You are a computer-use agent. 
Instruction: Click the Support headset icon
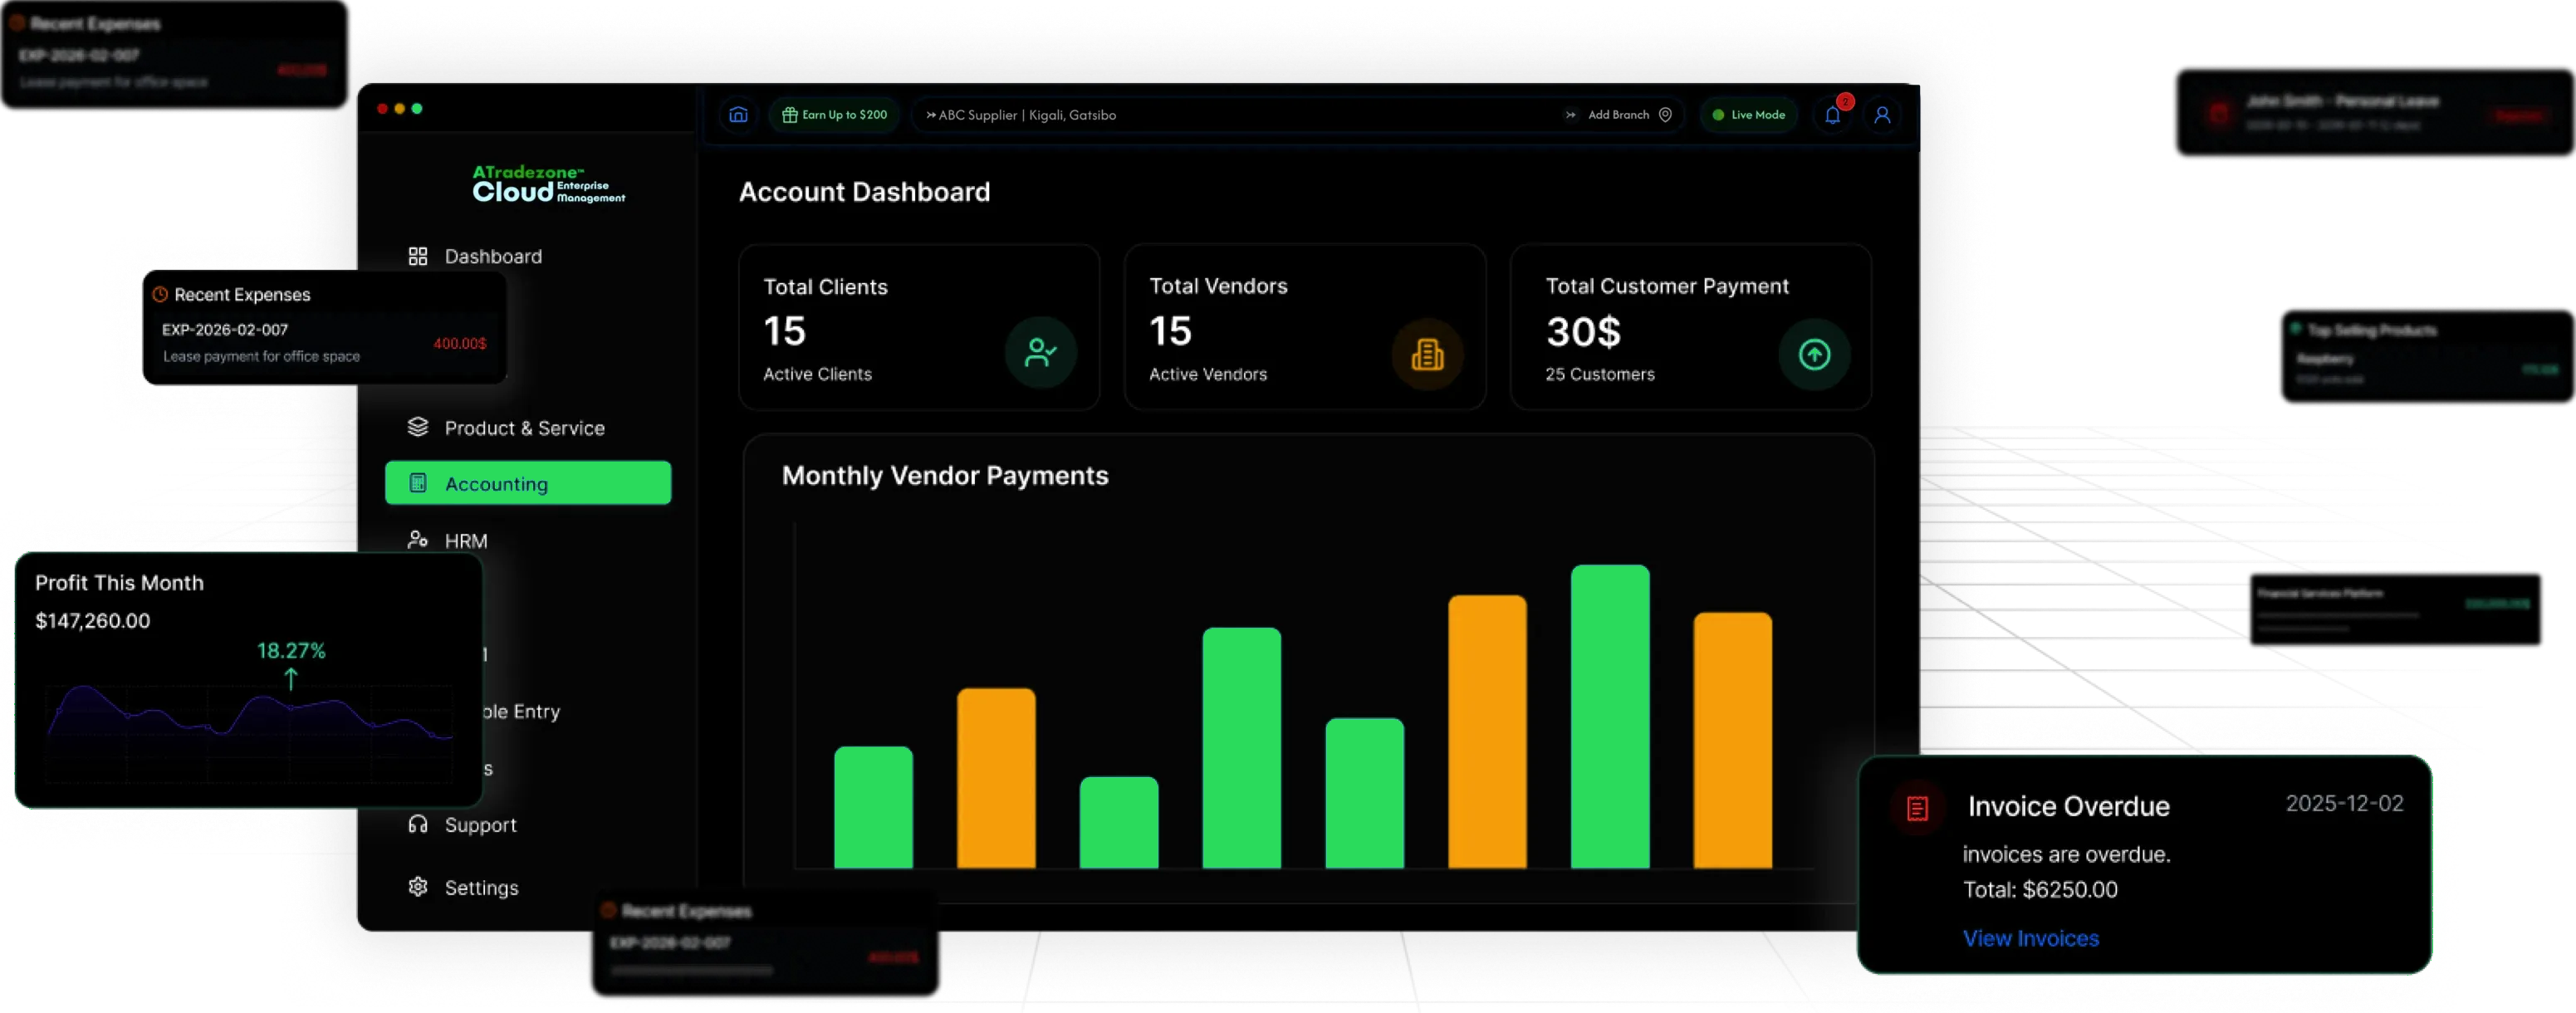tap(418, 824)
